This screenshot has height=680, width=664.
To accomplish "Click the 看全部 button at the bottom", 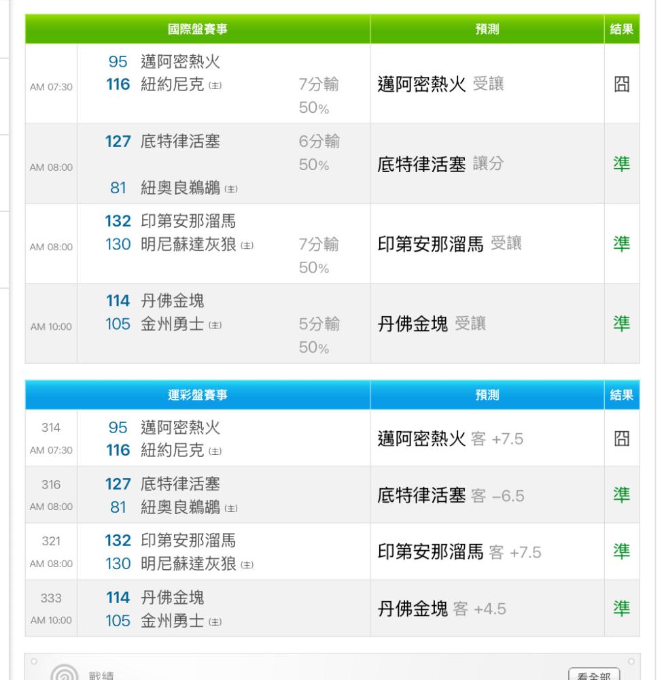I will (594, 675).
